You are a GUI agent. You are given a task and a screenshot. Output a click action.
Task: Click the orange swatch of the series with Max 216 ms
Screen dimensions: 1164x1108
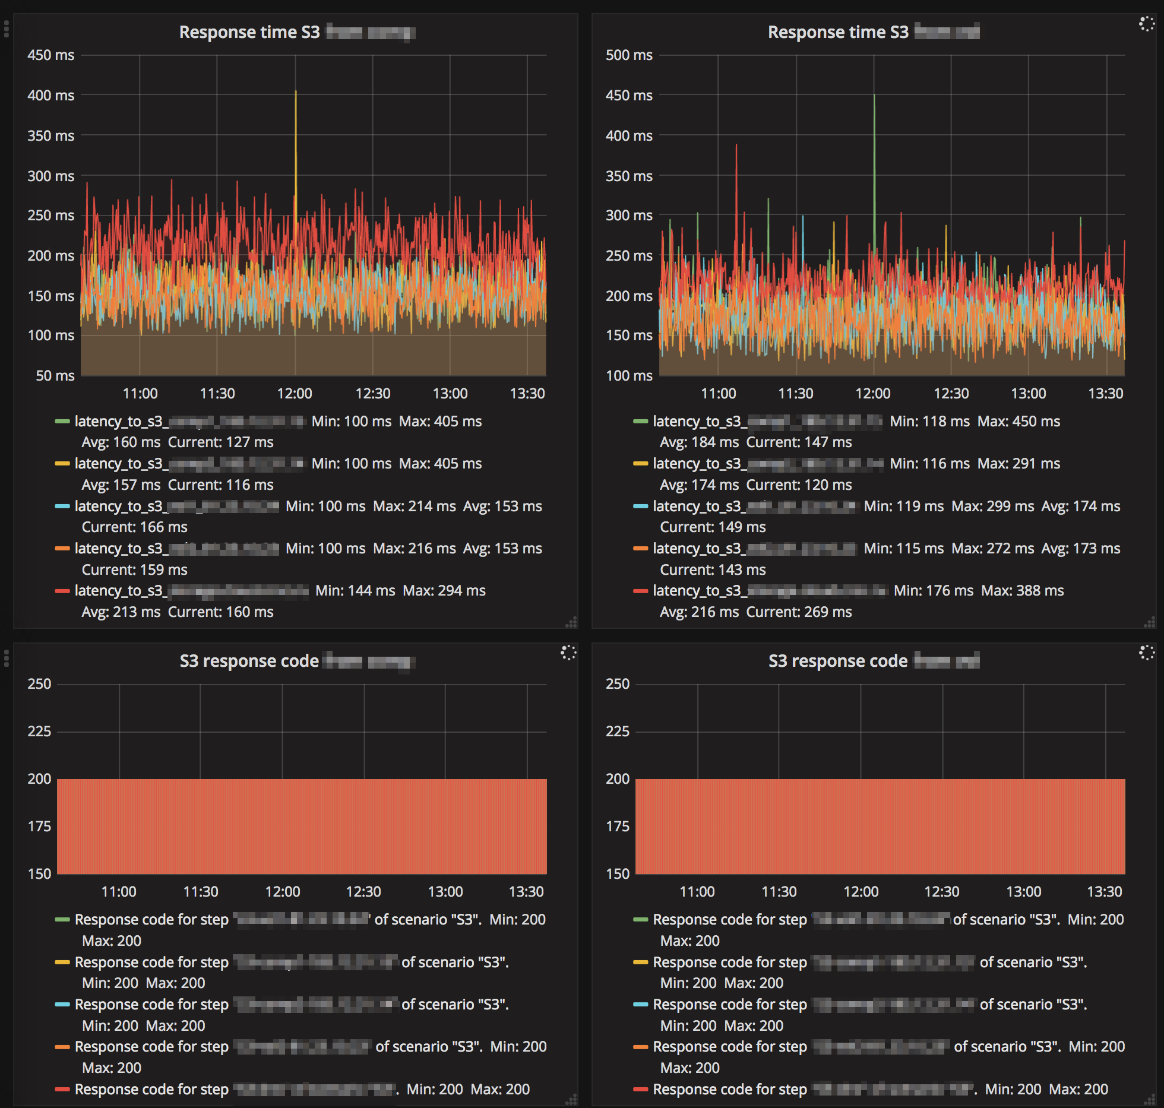tap(62, 549)
